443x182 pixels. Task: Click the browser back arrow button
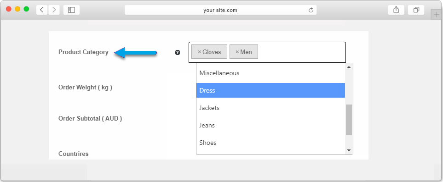(42, 10)
